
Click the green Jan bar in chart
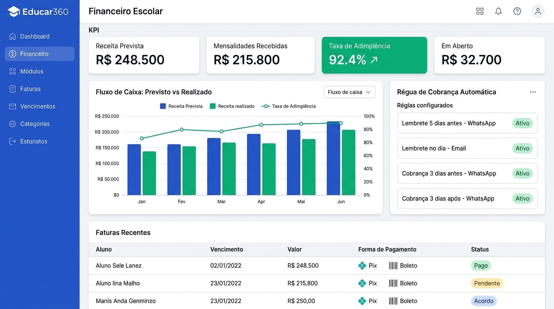click(x=149, y=173)
